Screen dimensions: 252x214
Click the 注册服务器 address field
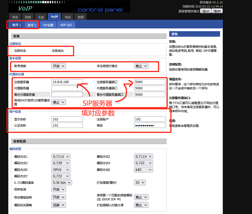click(67, 82)
